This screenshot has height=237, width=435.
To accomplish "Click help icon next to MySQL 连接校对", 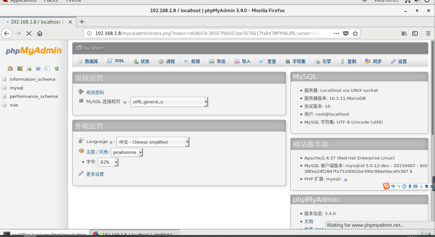I will pos(125,102).
